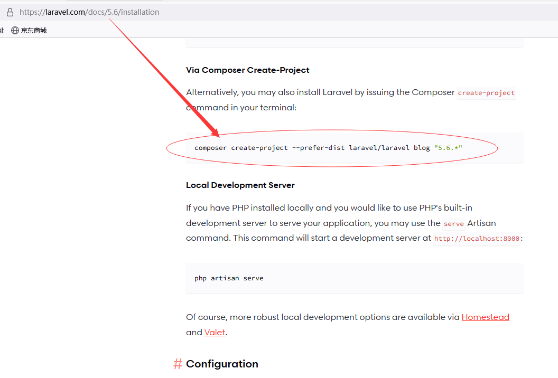
Task: Open the Valet link
Action: coord(215,332)
